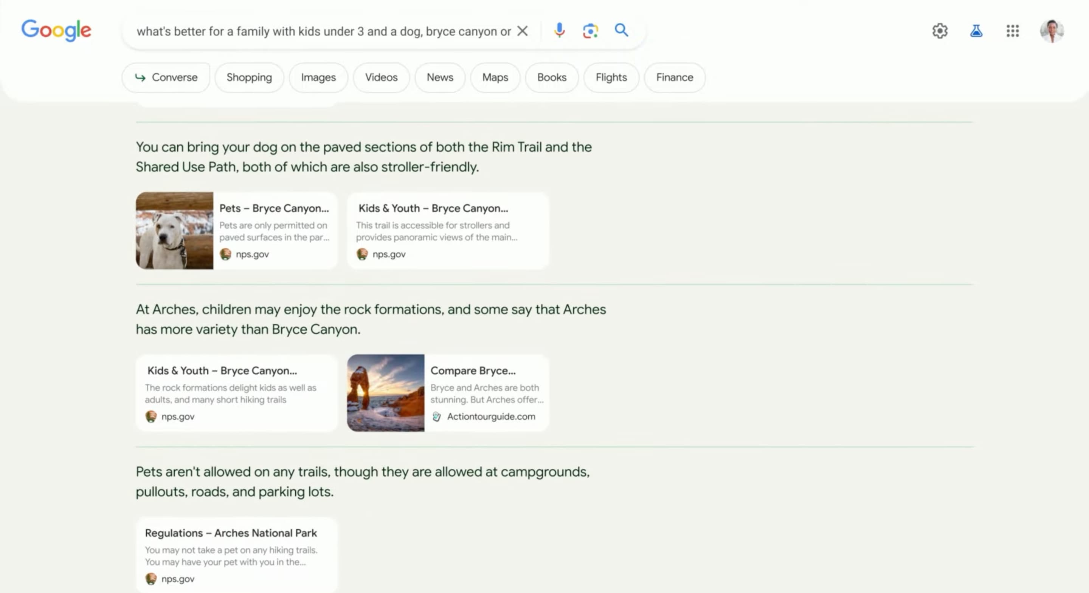The height and width of the screenshot is (593, 1089).
Task: Open the settings gear icon
Action: [940, 31]
